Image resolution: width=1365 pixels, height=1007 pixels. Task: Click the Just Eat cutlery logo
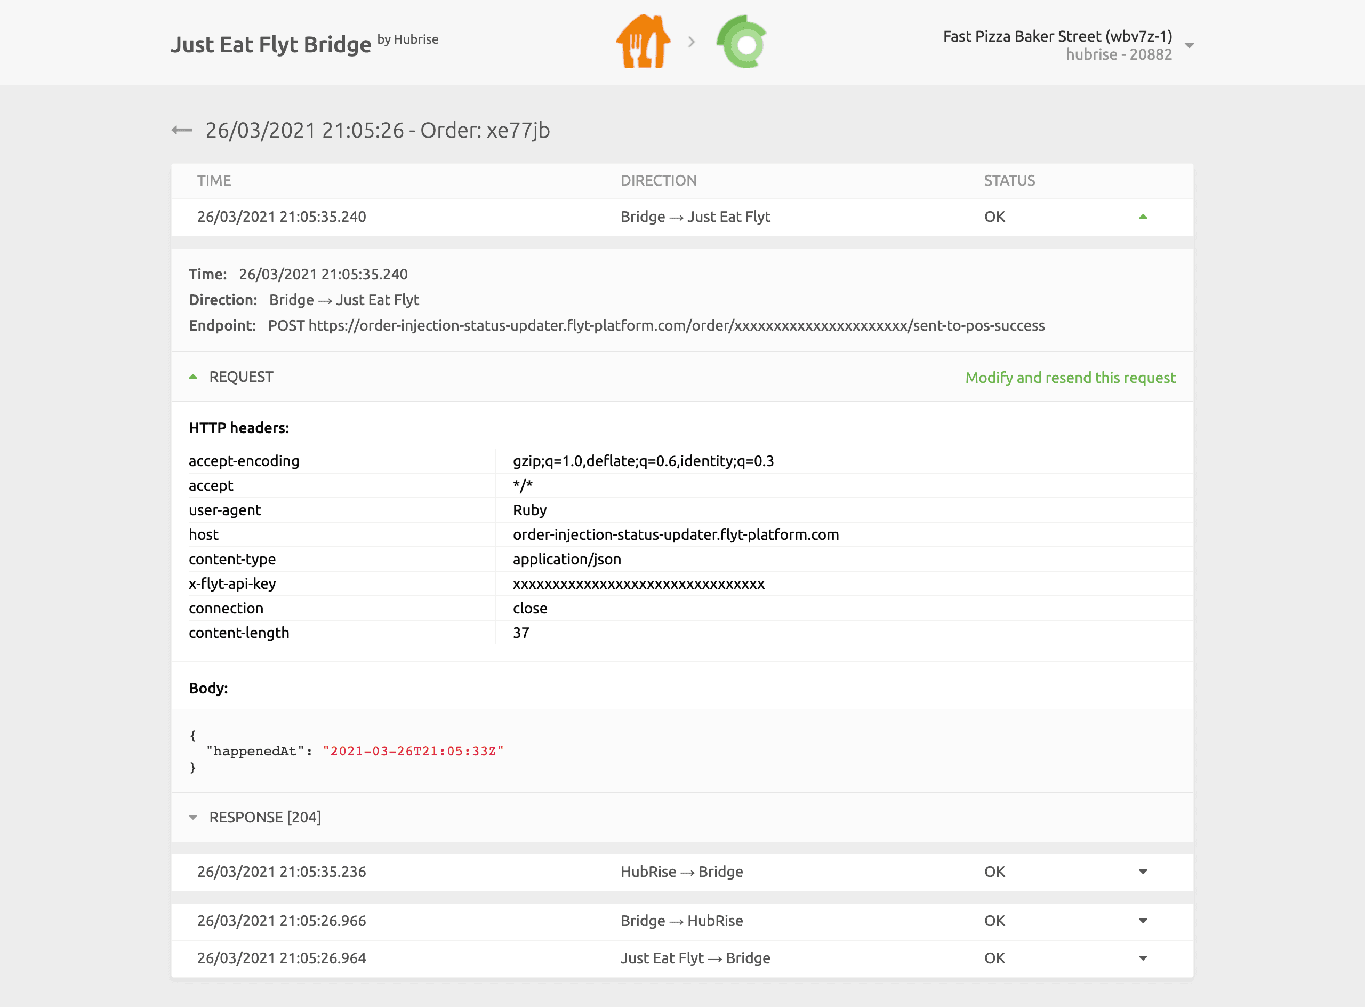tap(644, 42)
